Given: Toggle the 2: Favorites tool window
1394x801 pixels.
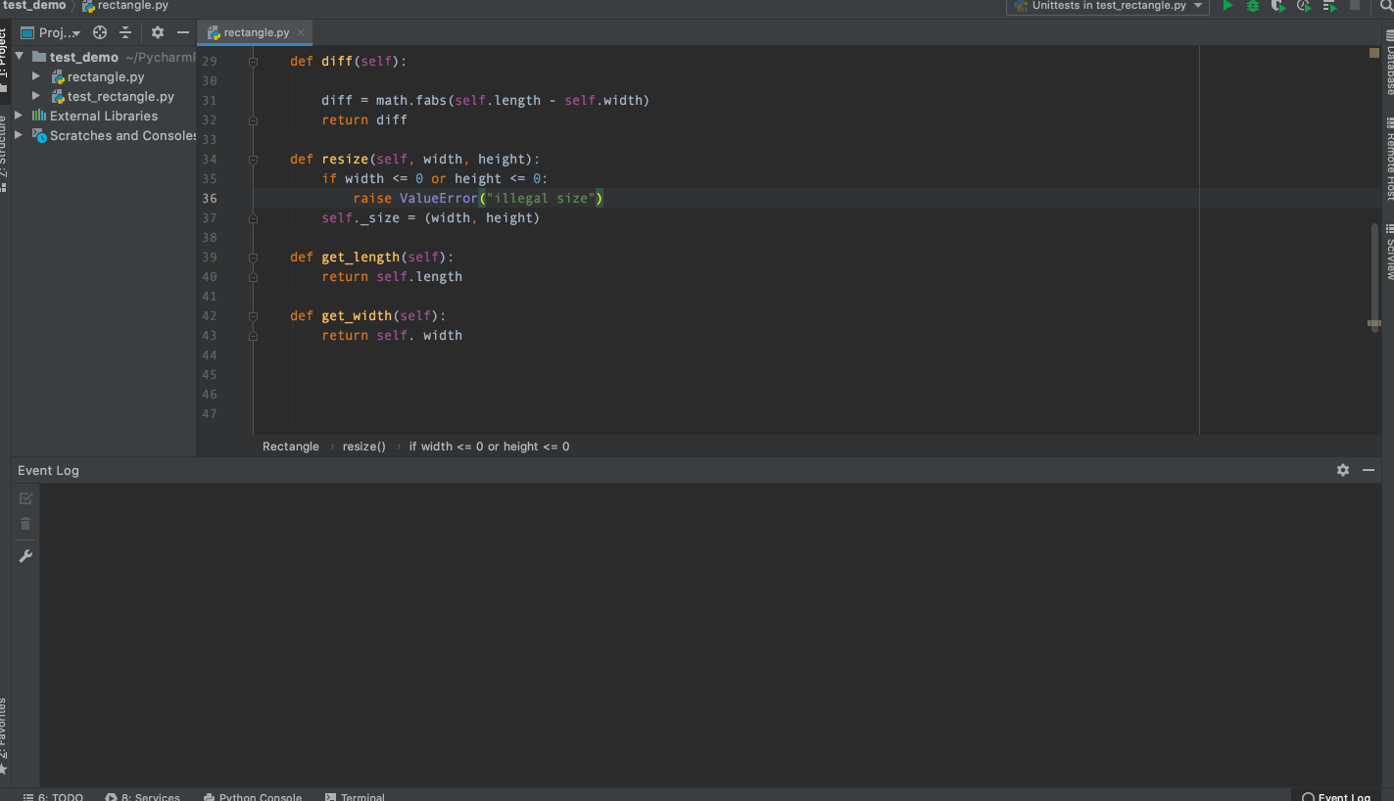Looking at the screenshot, I should 4,734.
